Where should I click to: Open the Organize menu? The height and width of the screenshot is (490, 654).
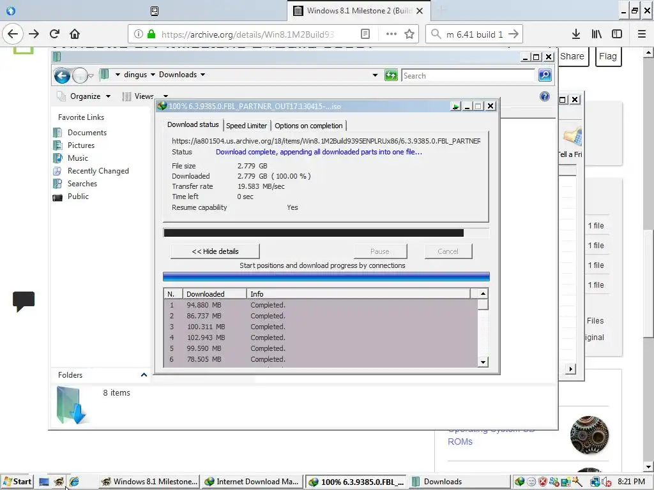[85, 96]
